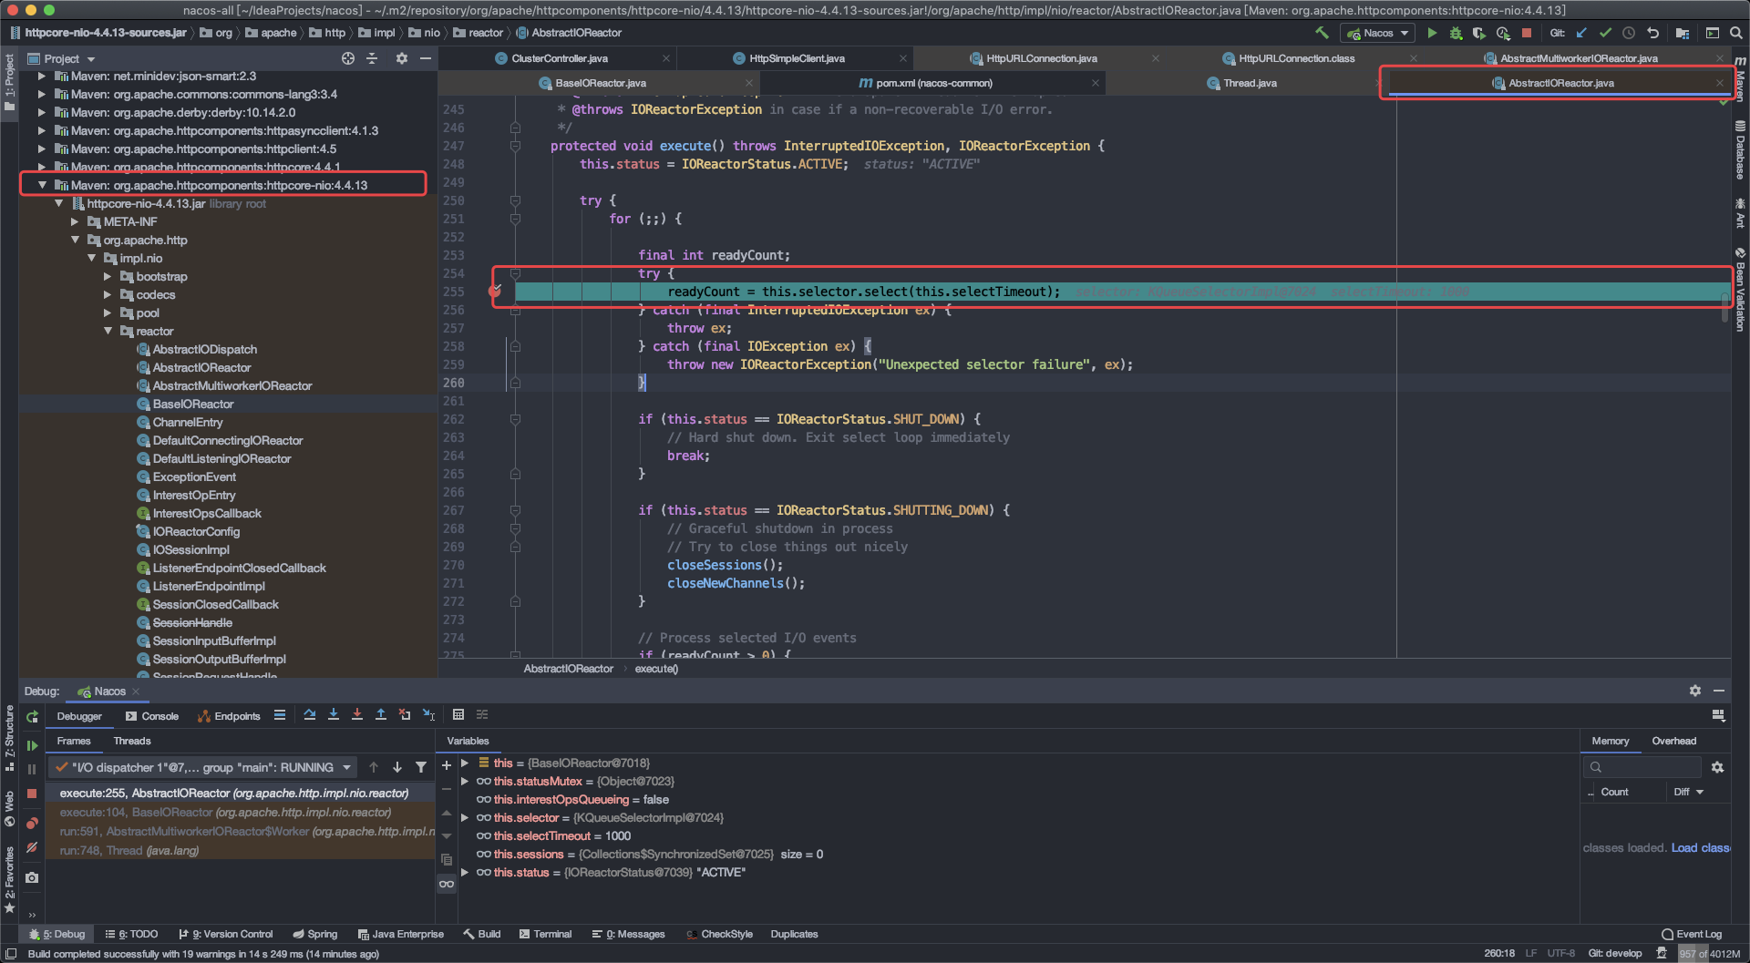The image size is (1750, 963).
Task: Toggle breakpoint at line 255
Action: tap(495, 292)
